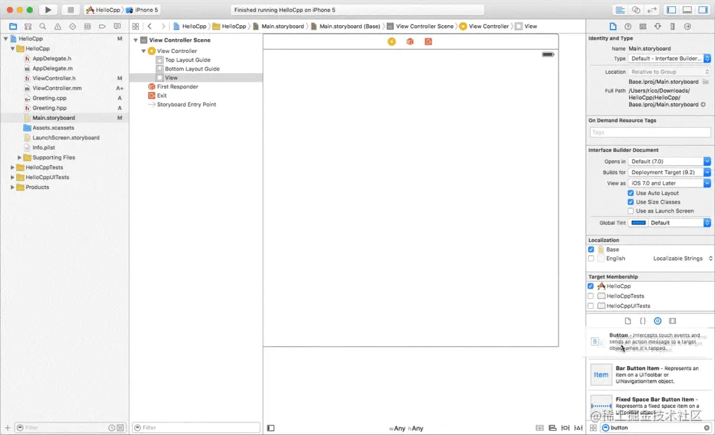Show the Attributes inspector

coord(658,26)
